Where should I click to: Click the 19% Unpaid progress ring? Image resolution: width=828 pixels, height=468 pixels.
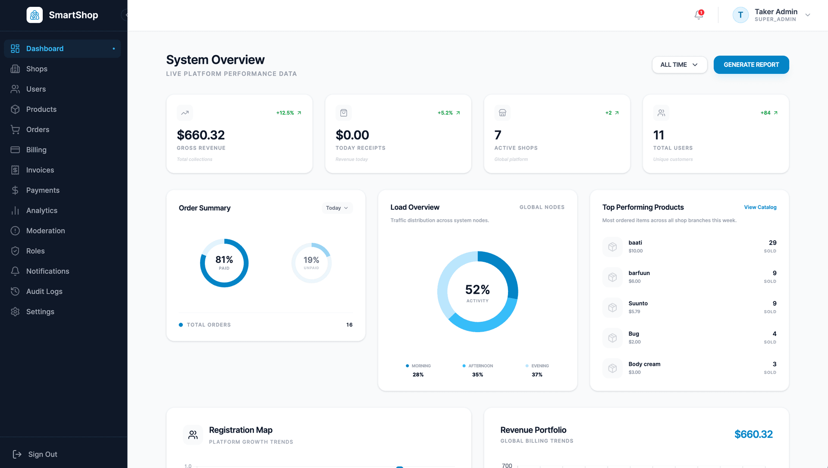point(311,263)
